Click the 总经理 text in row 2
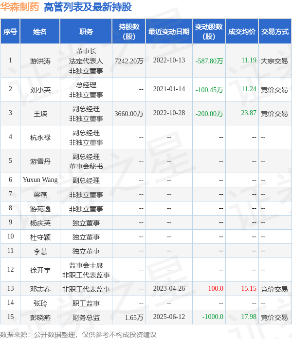 click(x=86, y=85)
